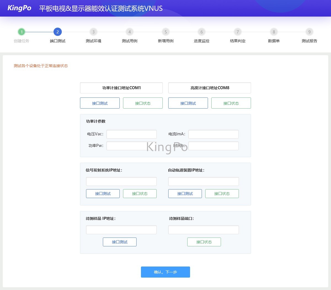
Task: Focus the 时间h input field
Action: (213, 146)
